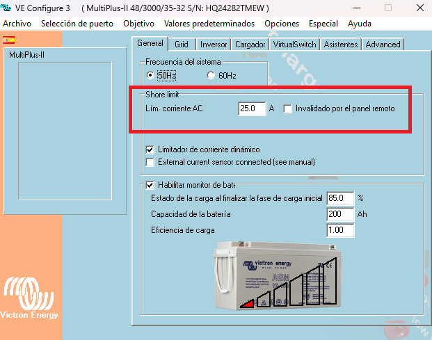
Task: Open the Ayuda menu
Action: [x=360, y=24]
